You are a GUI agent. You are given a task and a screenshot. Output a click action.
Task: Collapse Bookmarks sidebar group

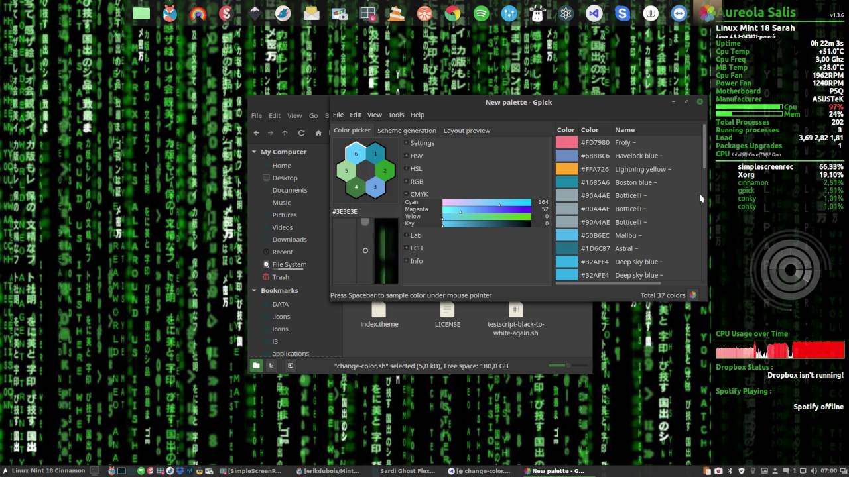[254, 290]
